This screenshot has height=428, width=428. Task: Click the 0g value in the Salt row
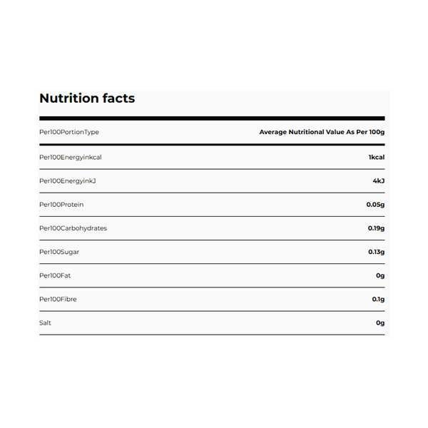click(x=380, y=323)
